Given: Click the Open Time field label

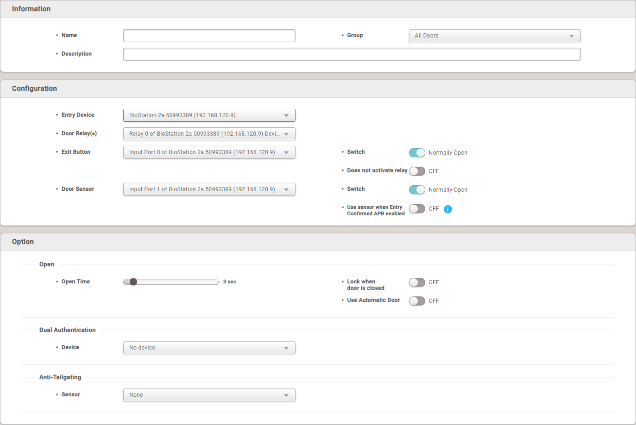Looking at the screenshot, I should [76, 281].
